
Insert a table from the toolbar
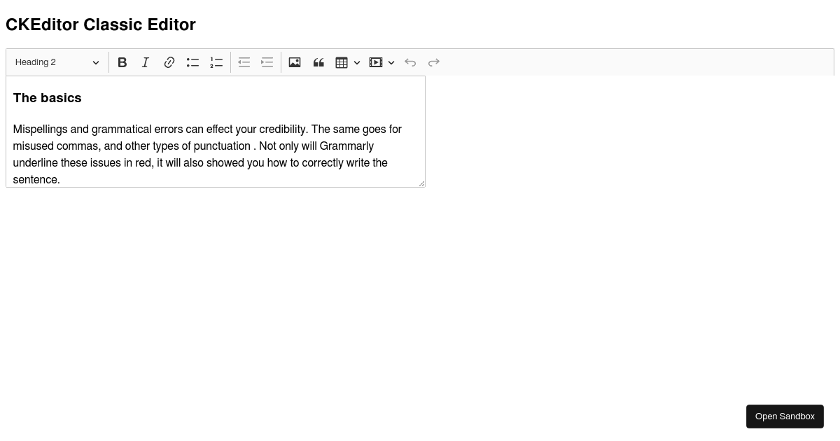click(x=342, y=62)
